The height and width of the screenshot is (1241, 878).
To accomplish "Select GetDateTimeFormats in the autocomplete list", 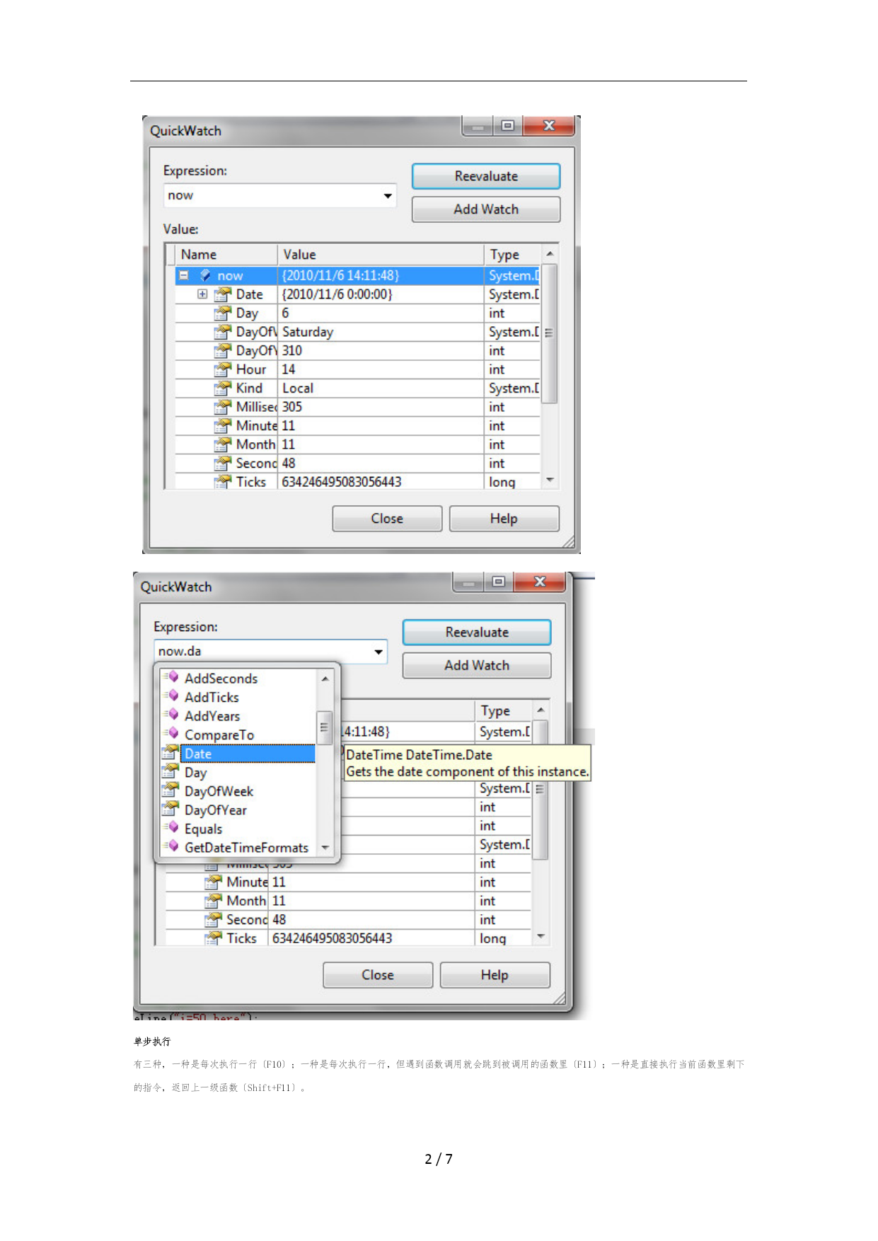I will tap(247, 848).
